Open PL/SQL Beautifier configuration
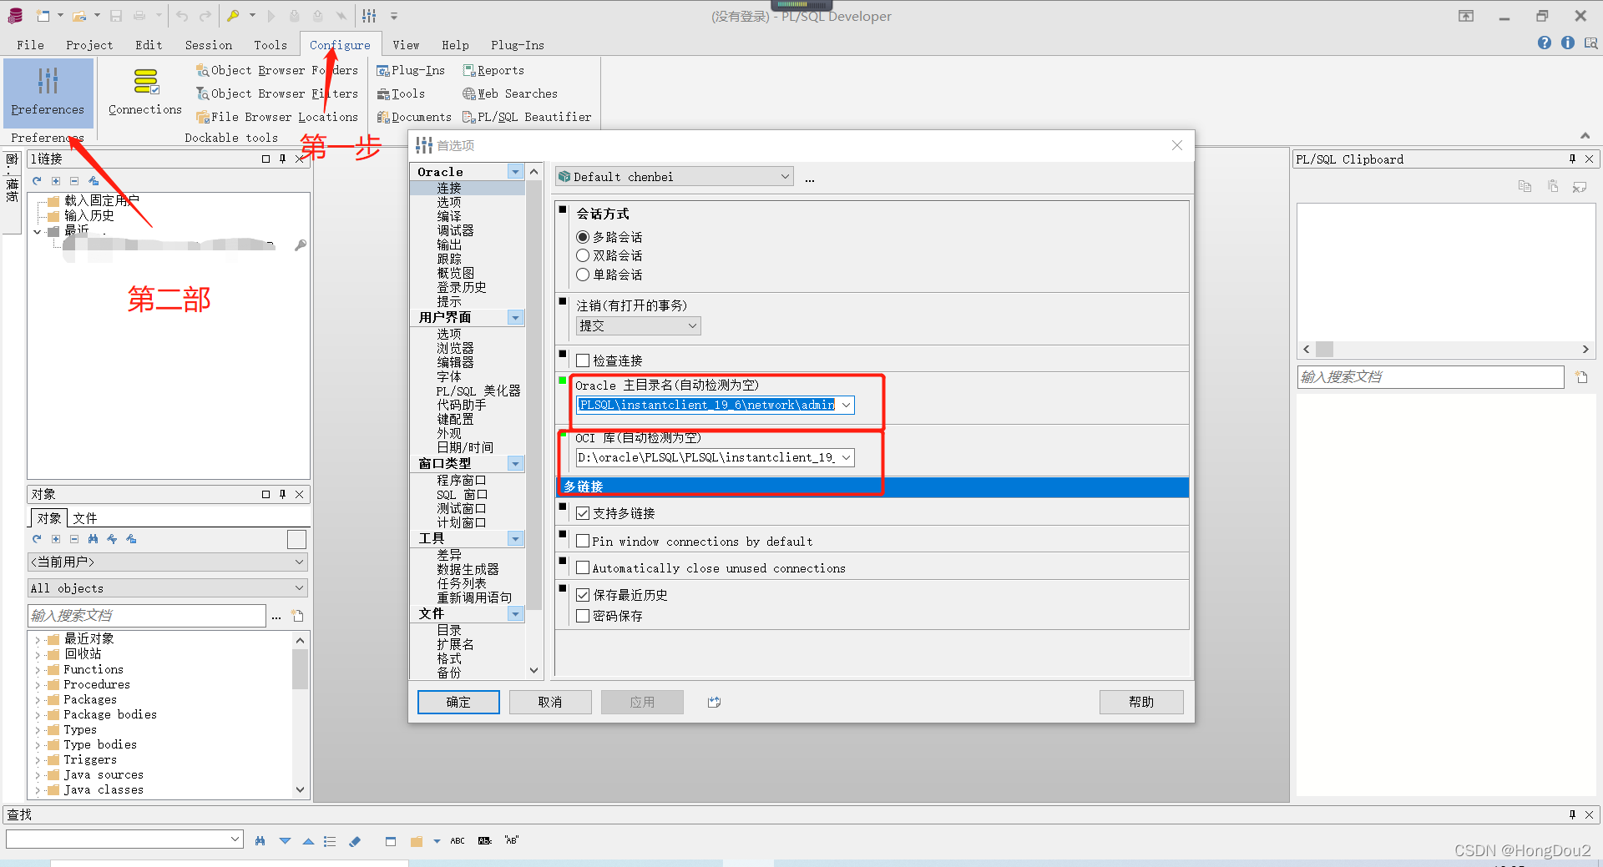The height and width of the screenshot is (867, 1603). (527, 118)
